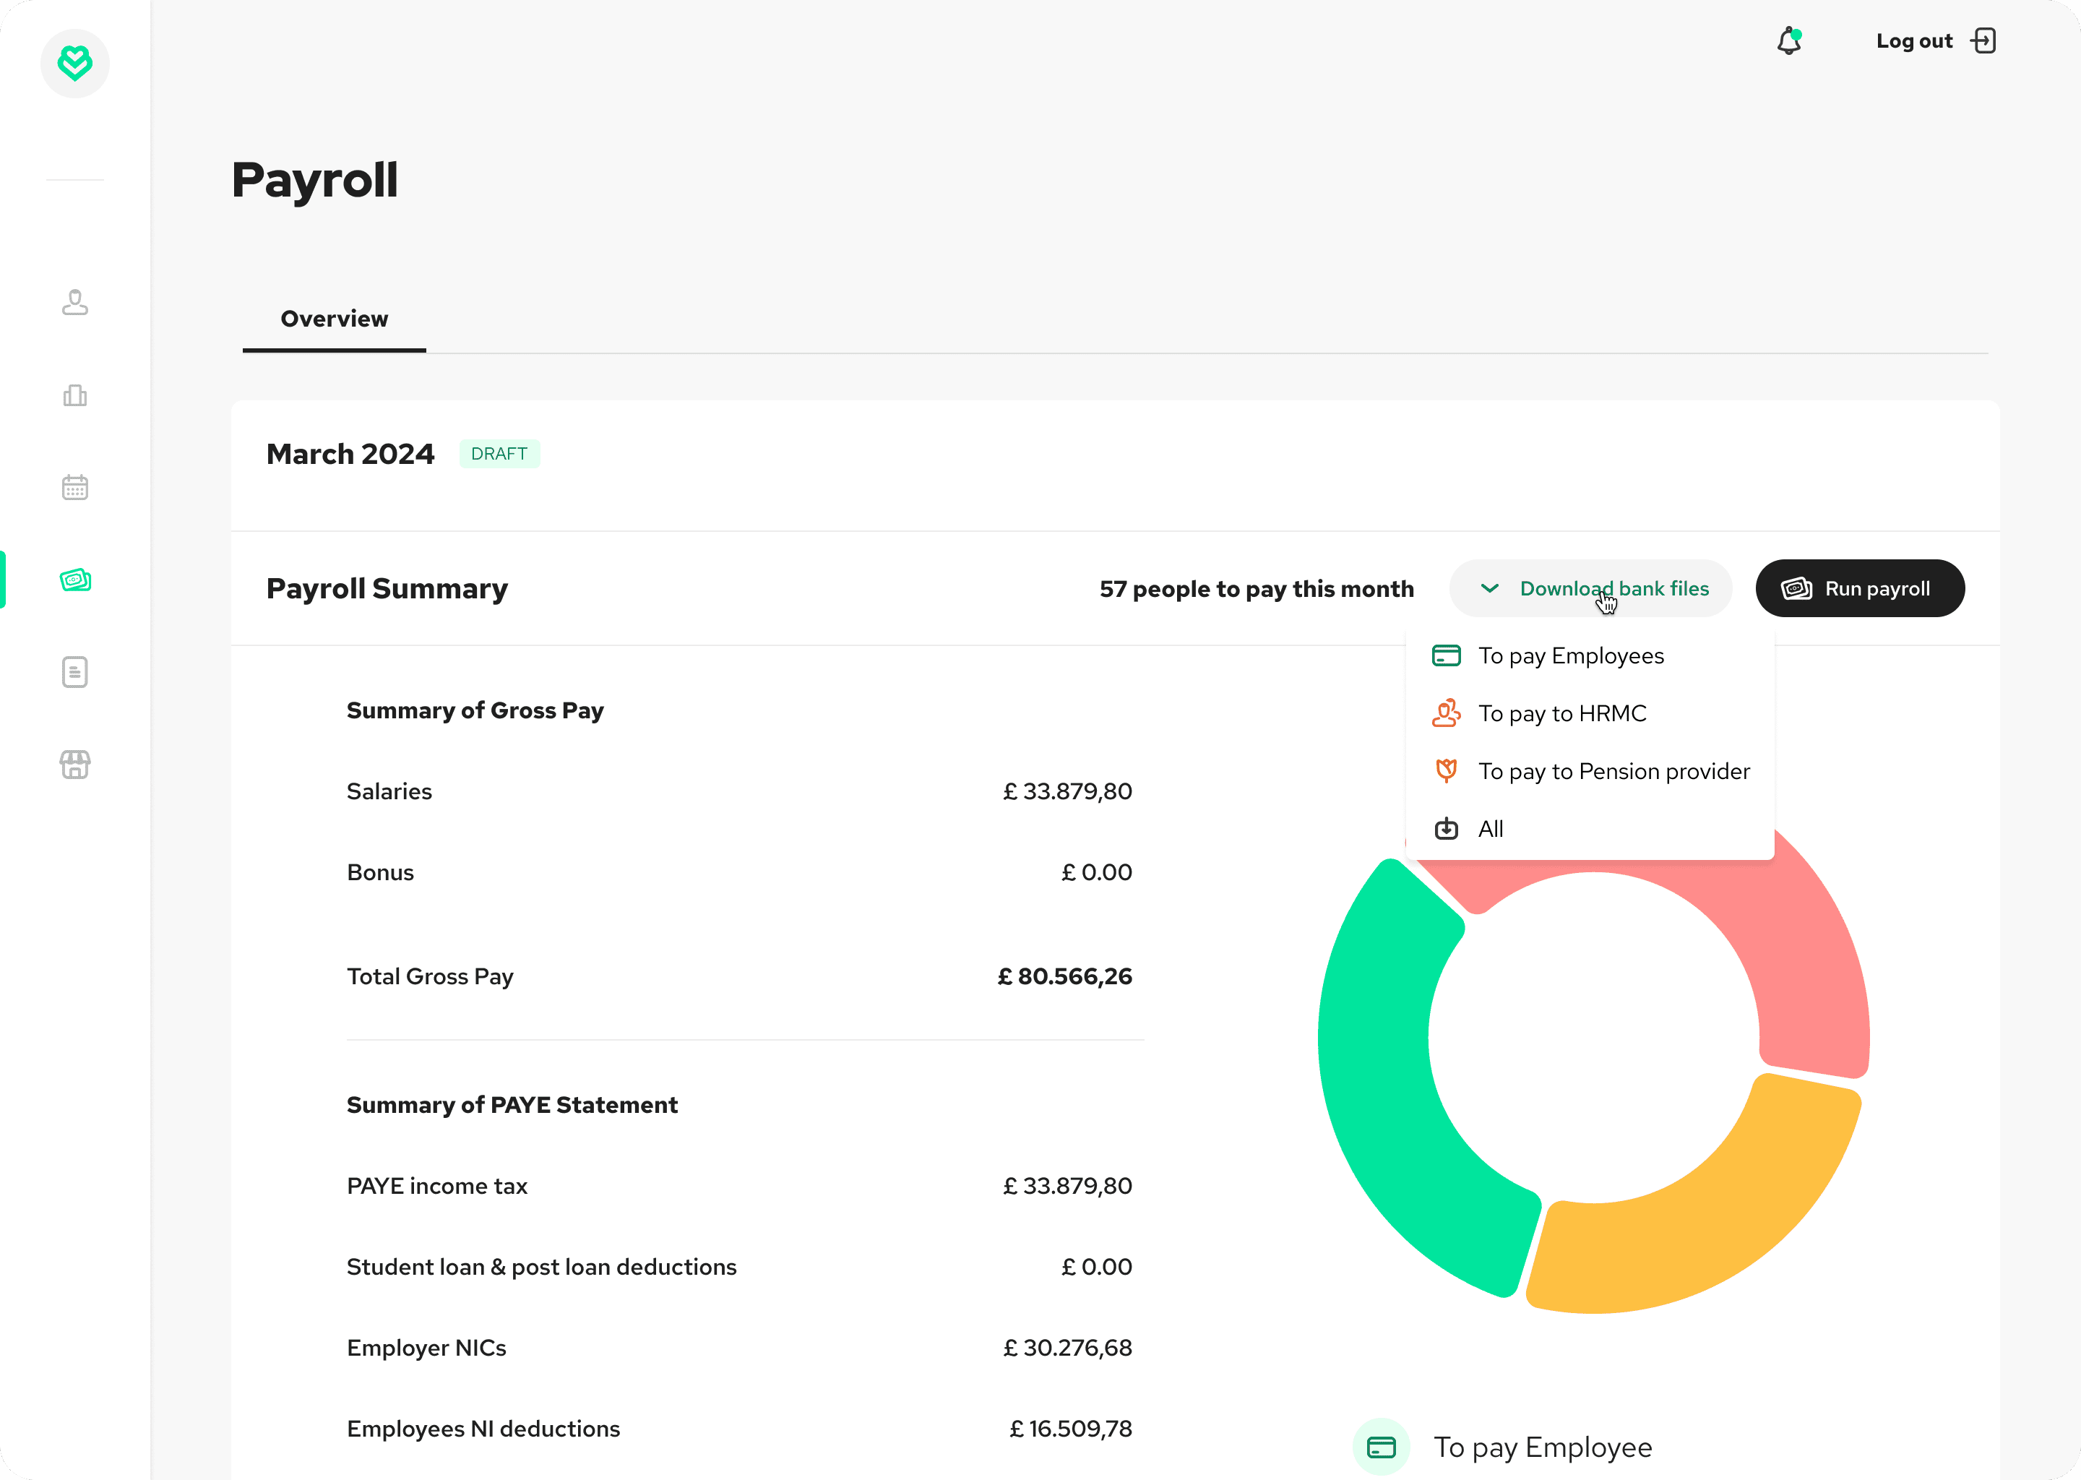Screen dimensions: 2081x1480
Task: Select All bank files option
Action: pyautogui.click(x=1491, y=828)
